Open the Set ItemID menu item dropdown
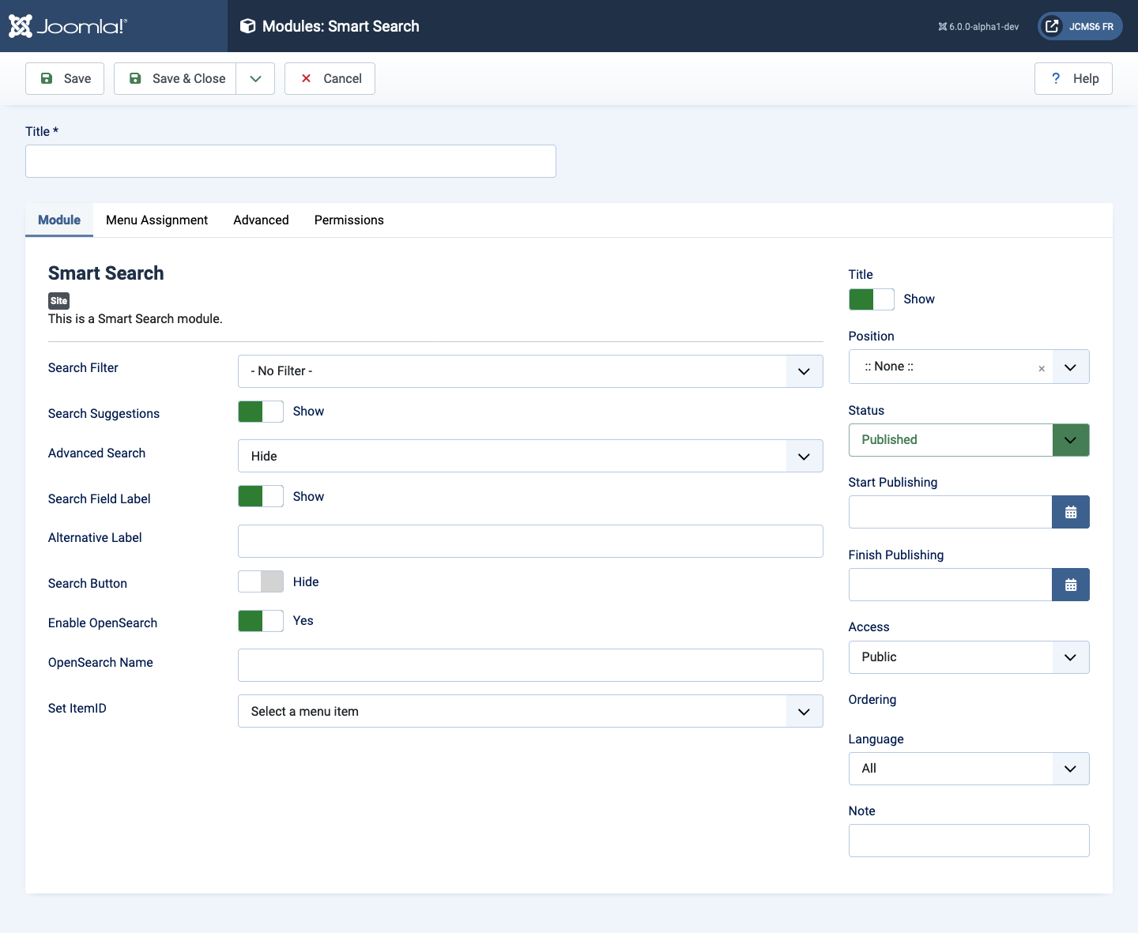Image resolution: width=1138 pixels, height=933 pixels. [x=530, y=711]
